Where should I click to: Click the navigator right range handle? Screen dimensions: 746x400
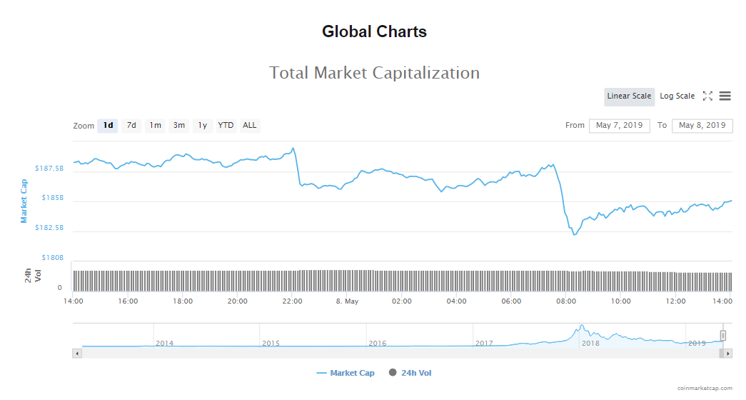click(722, 335)
